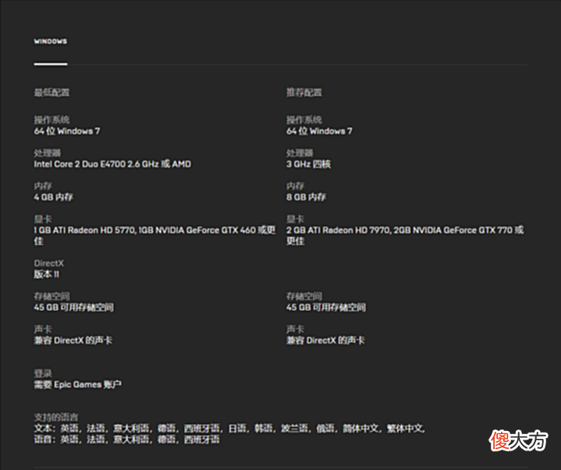Click minimum GPU text 'ATI Radeon HD 5770'
Screen dimensions: 561x470
pyautogui.click(x=94, y=230)
